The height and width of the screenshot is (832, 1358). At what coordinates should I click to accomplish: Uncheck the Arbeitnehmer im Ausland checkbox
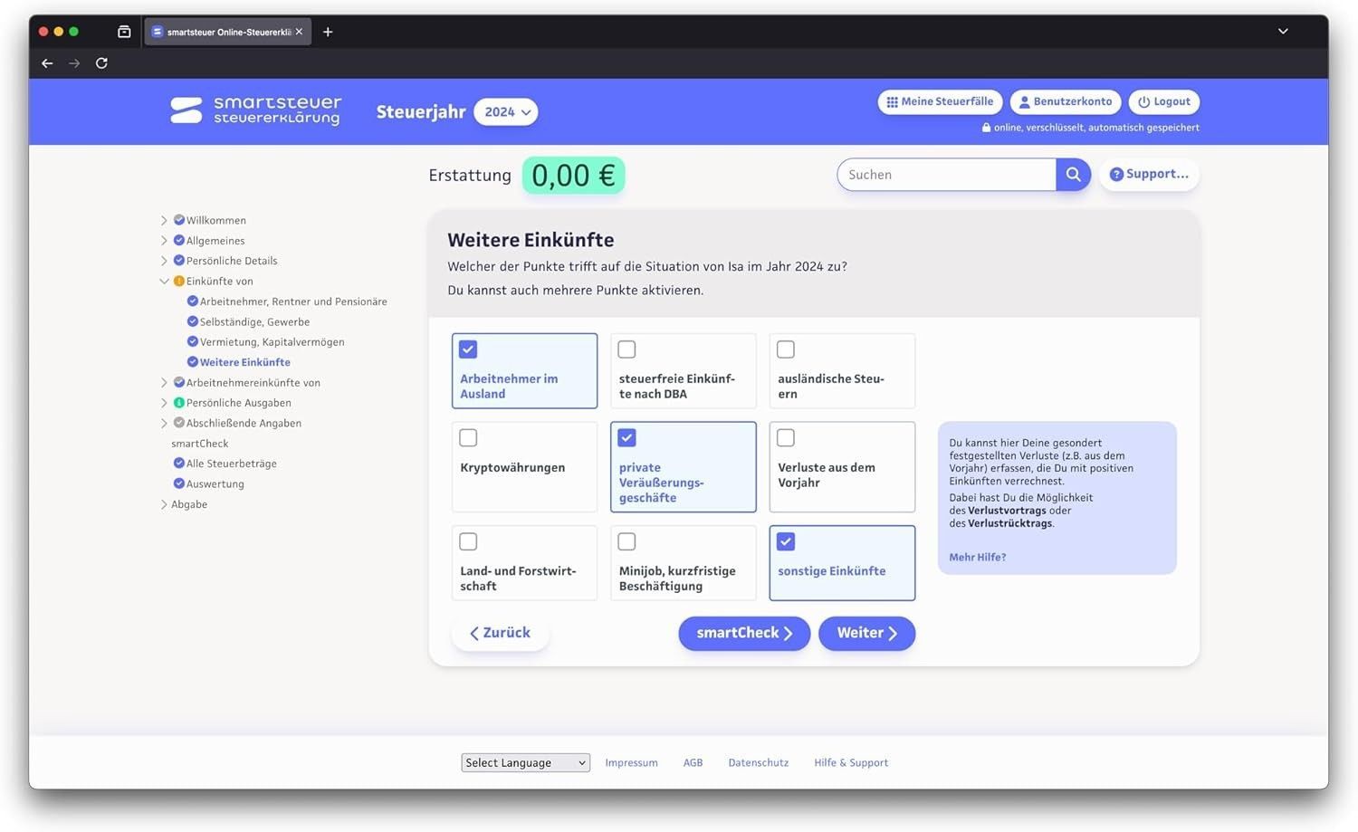468,349
